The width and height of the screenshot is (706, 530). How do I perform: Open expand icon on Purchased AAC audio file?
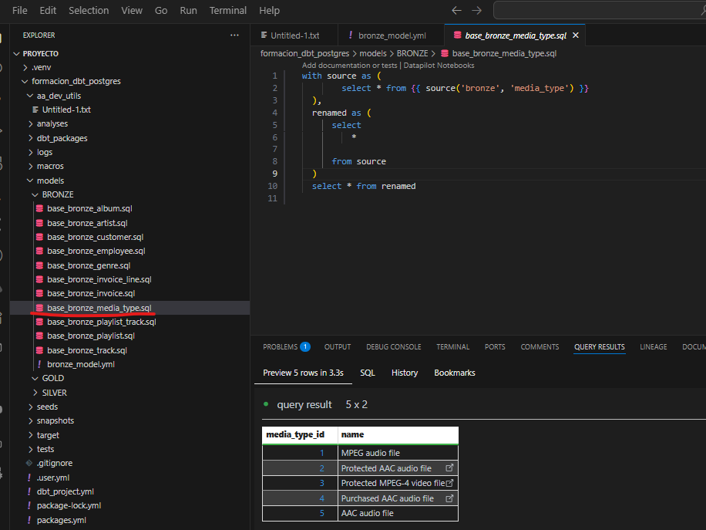450,499
